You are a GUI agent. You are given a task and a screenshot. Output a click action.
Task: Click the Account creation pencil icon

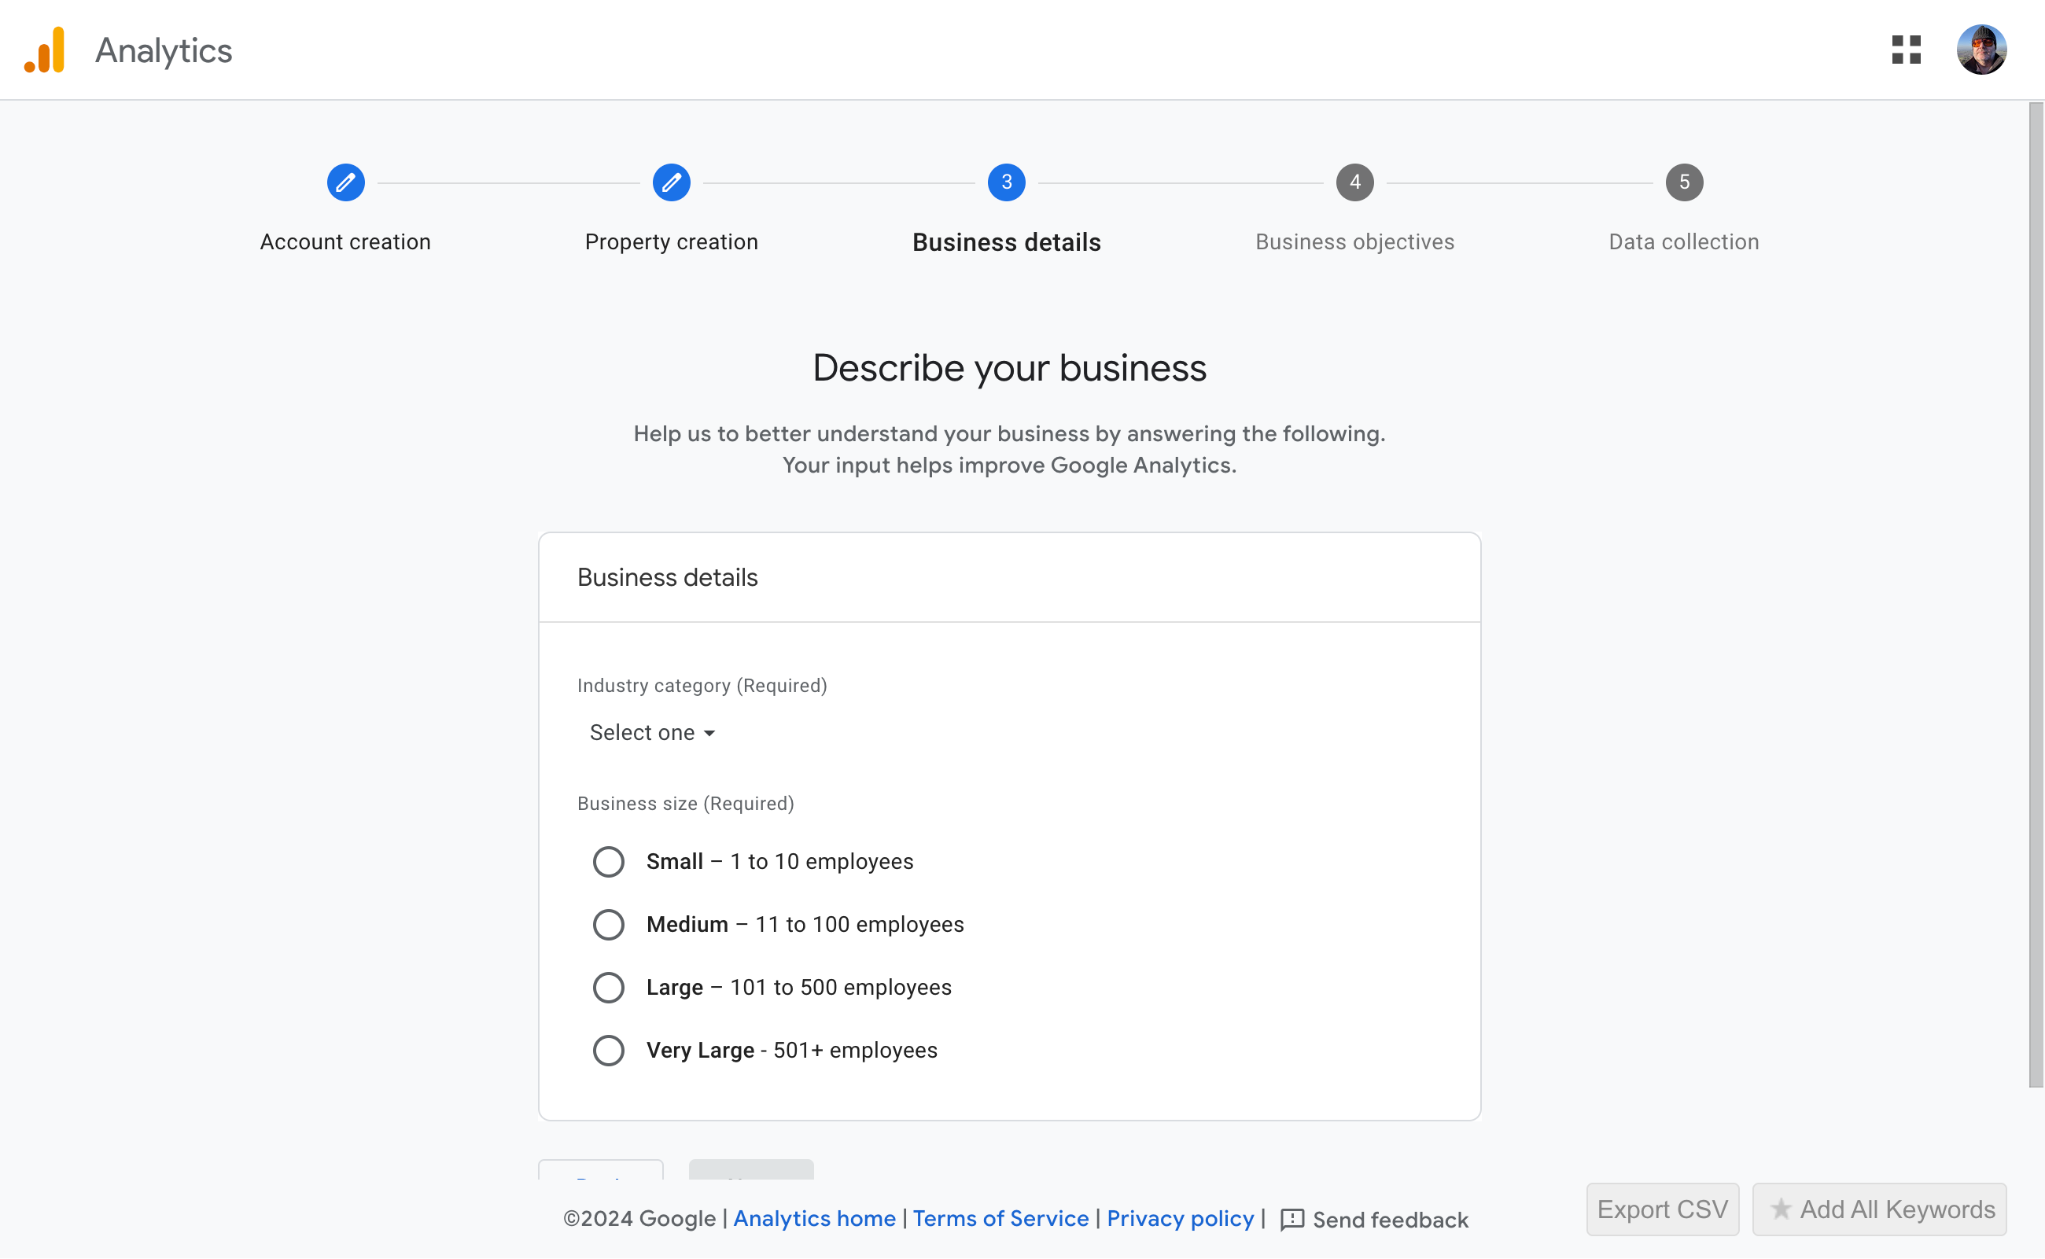[x=345, y=182]
